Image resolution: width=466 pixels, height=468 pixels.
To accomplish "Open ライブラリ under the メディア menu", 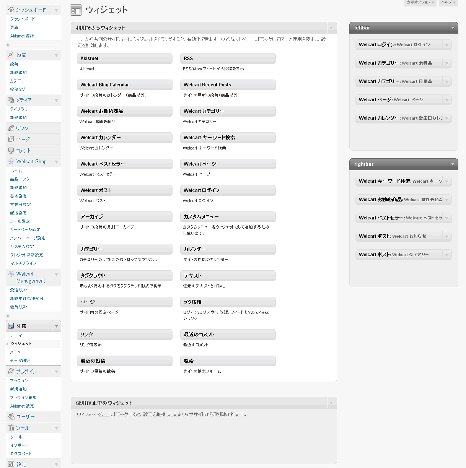I will point(19,109).
